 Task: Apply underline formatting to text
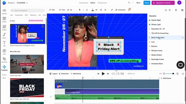coord(87,10)
